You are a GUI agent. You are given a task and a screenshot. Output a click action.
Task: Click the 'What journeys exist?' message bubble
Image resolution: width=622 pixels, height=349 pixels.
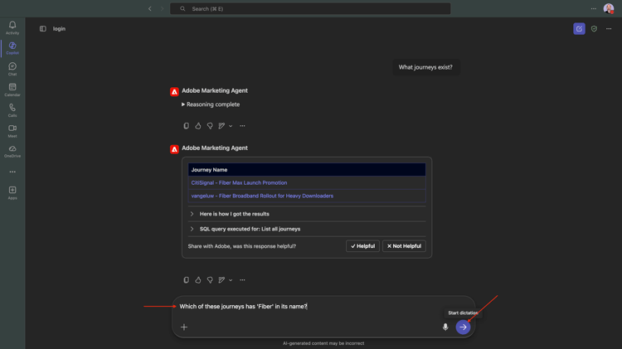tap(425, 67)
